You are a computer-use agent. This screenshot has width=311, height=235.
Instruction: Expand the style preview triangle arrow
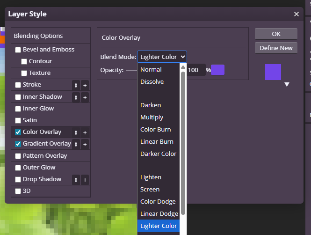[287, 85]
